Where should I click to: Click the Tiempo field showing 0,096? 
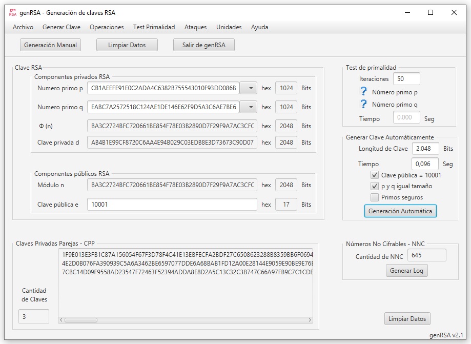(425, 164)
